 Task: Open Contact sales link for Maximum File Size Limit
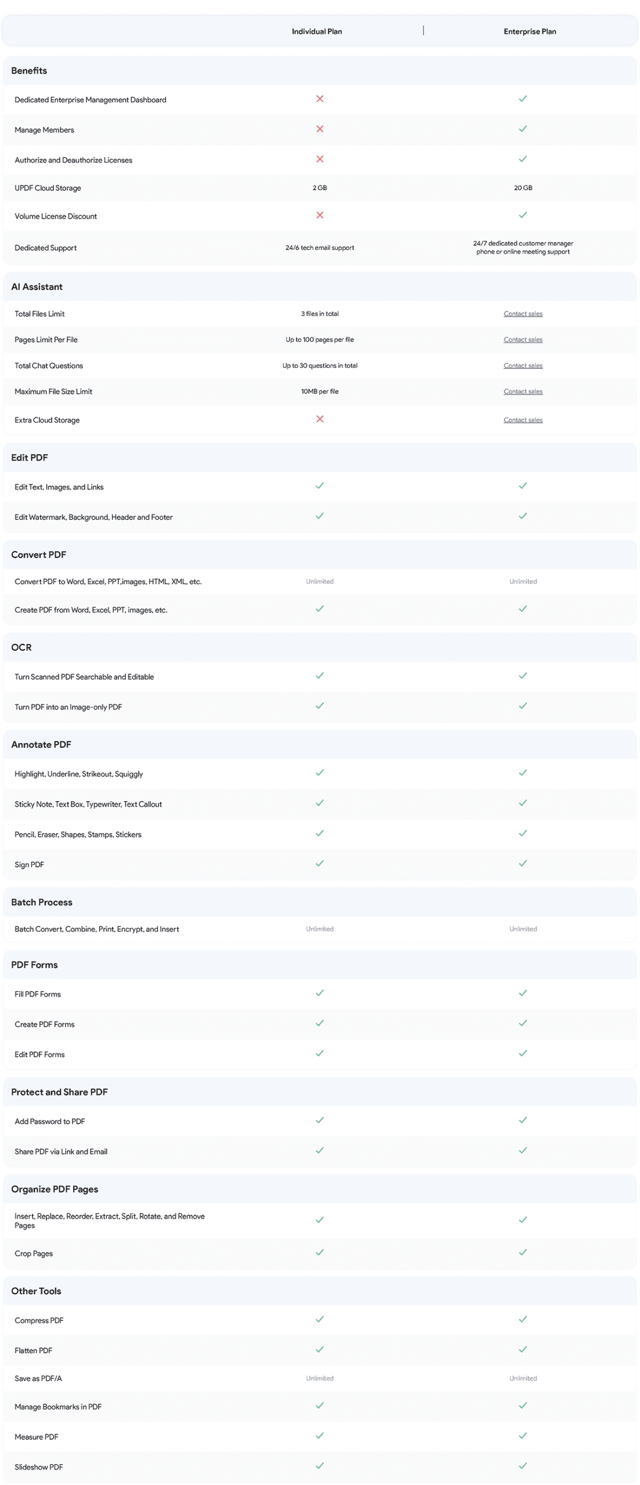click(523, 392)
